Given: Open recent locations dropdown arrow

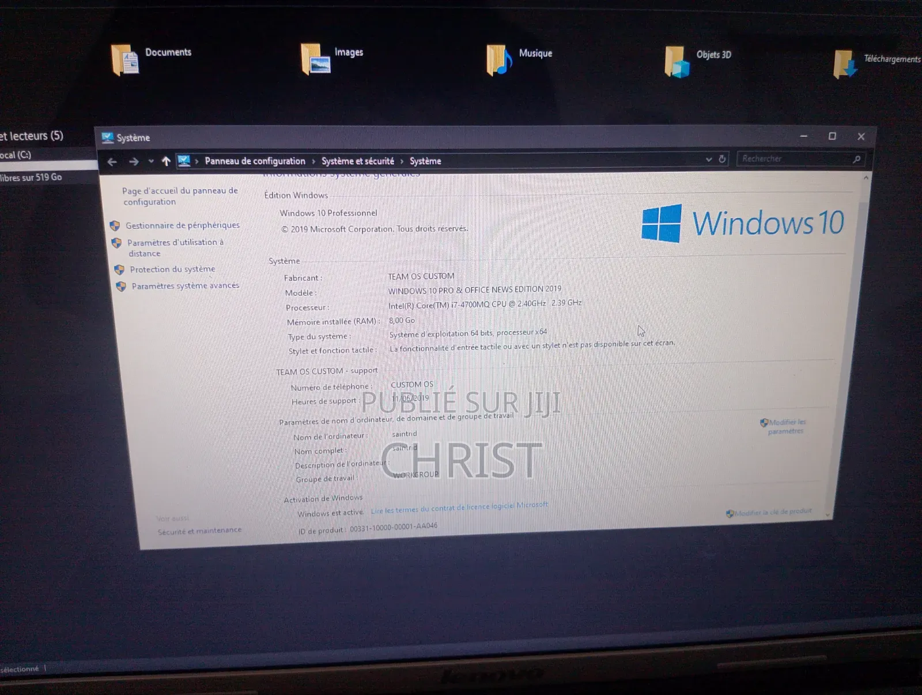Looking at the screenshot, I should [151, 161].
